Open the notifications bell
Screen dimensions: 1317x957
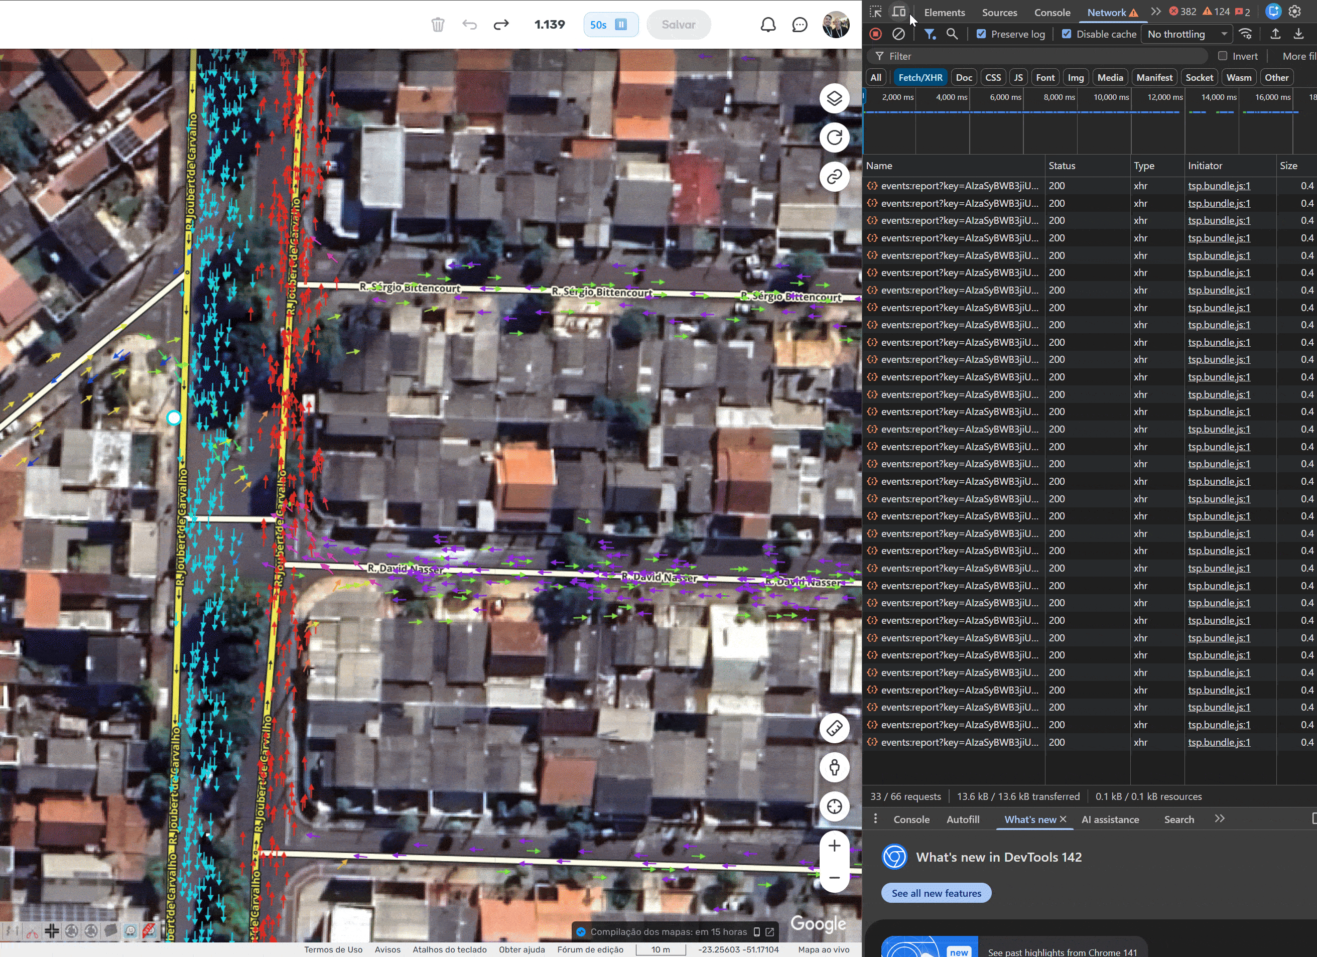click(x=768, y=25)
